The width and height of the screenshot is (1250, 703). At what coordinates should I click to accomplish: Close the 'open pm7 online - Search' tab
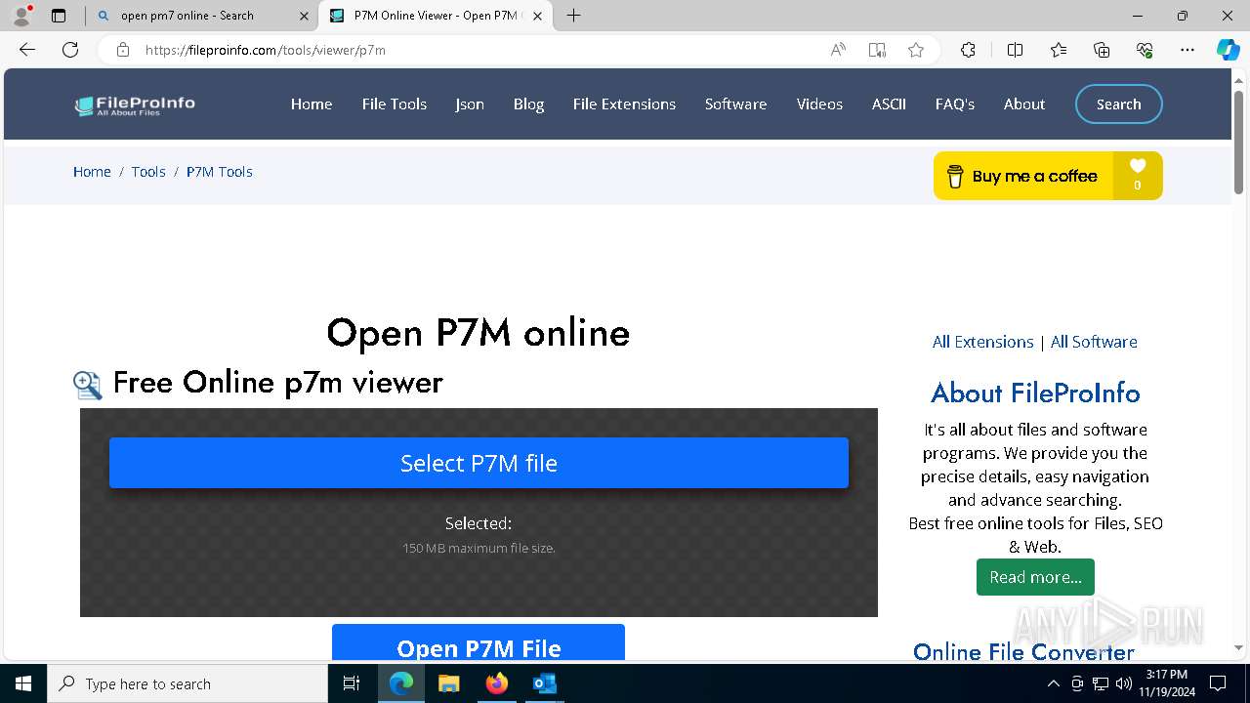[304, 16]
